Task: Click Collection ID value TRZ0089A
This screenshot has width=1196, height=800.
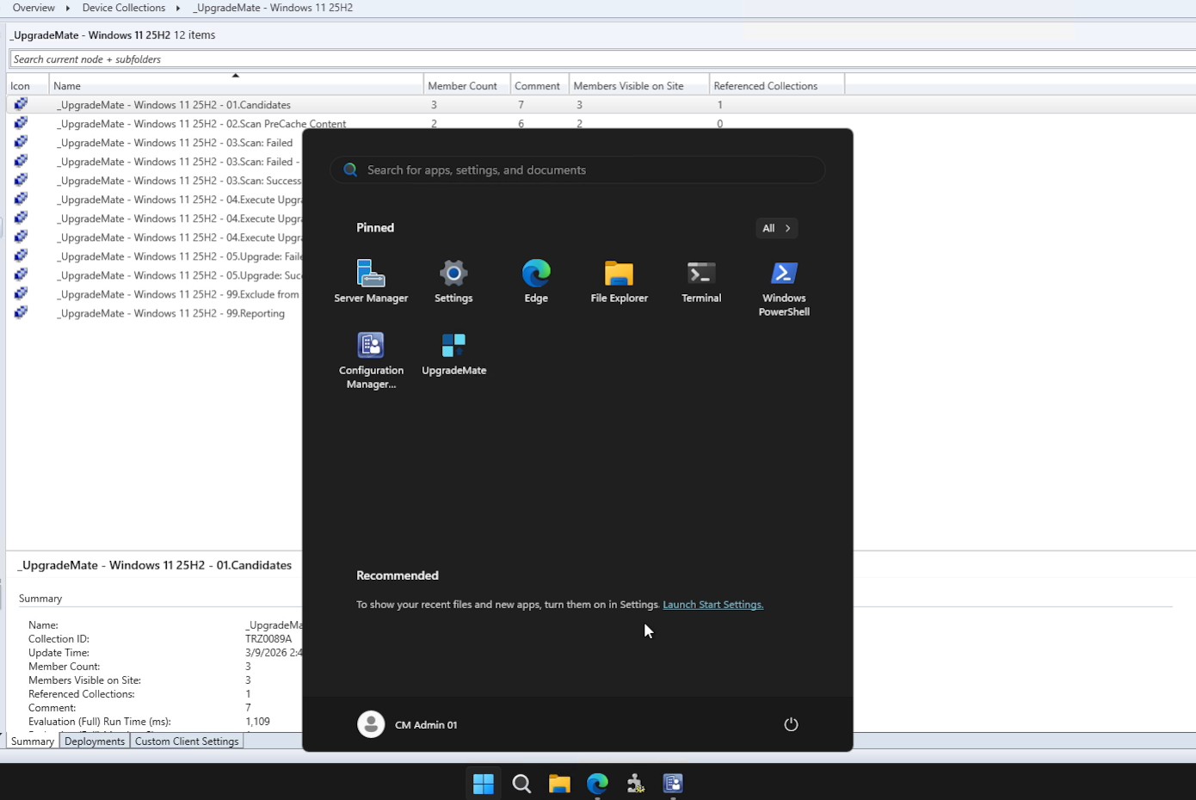Action: coord(268,639)
